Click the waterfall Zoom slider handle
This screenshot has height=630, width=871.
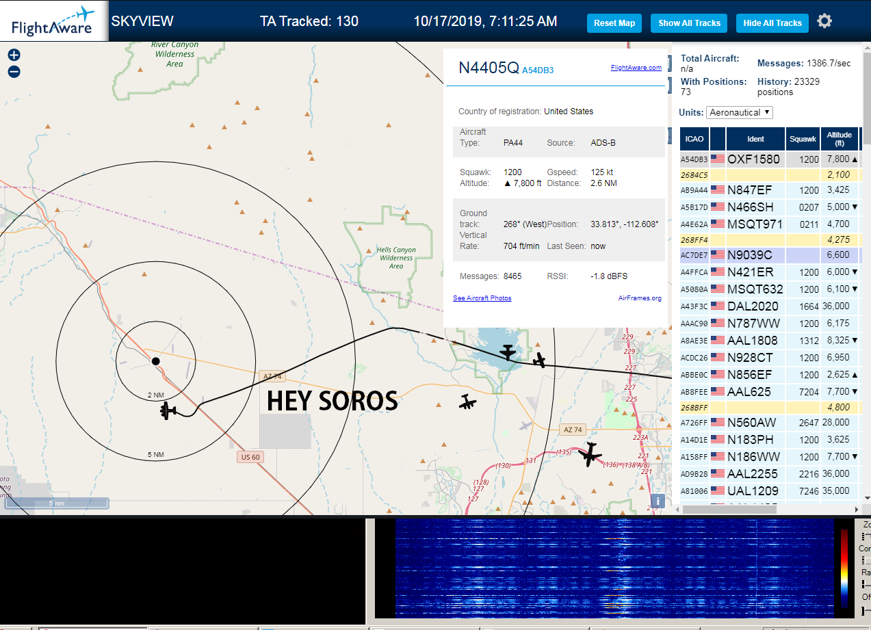pos(863,537)
